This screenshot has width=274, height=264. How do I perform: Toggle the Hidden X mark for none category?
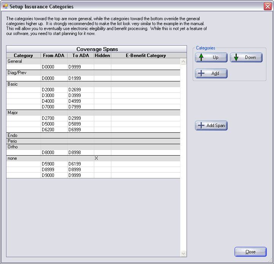tap(96, 158)
